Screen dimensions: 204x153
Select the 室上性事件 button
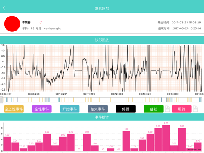coord(14,109)
